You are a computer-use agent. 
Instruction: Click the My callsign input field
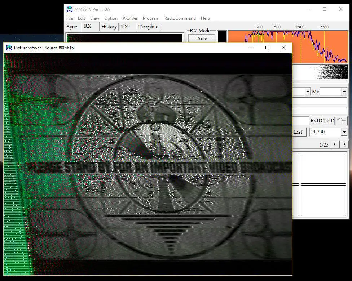(331, 92)
